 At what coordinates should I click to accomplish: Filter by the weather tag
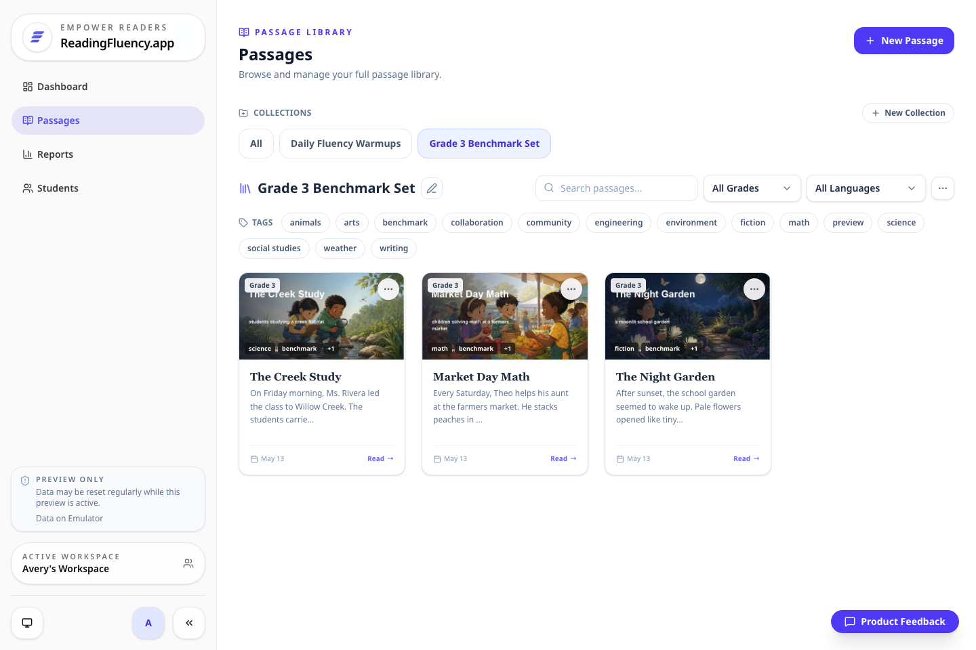coord(340,248)
